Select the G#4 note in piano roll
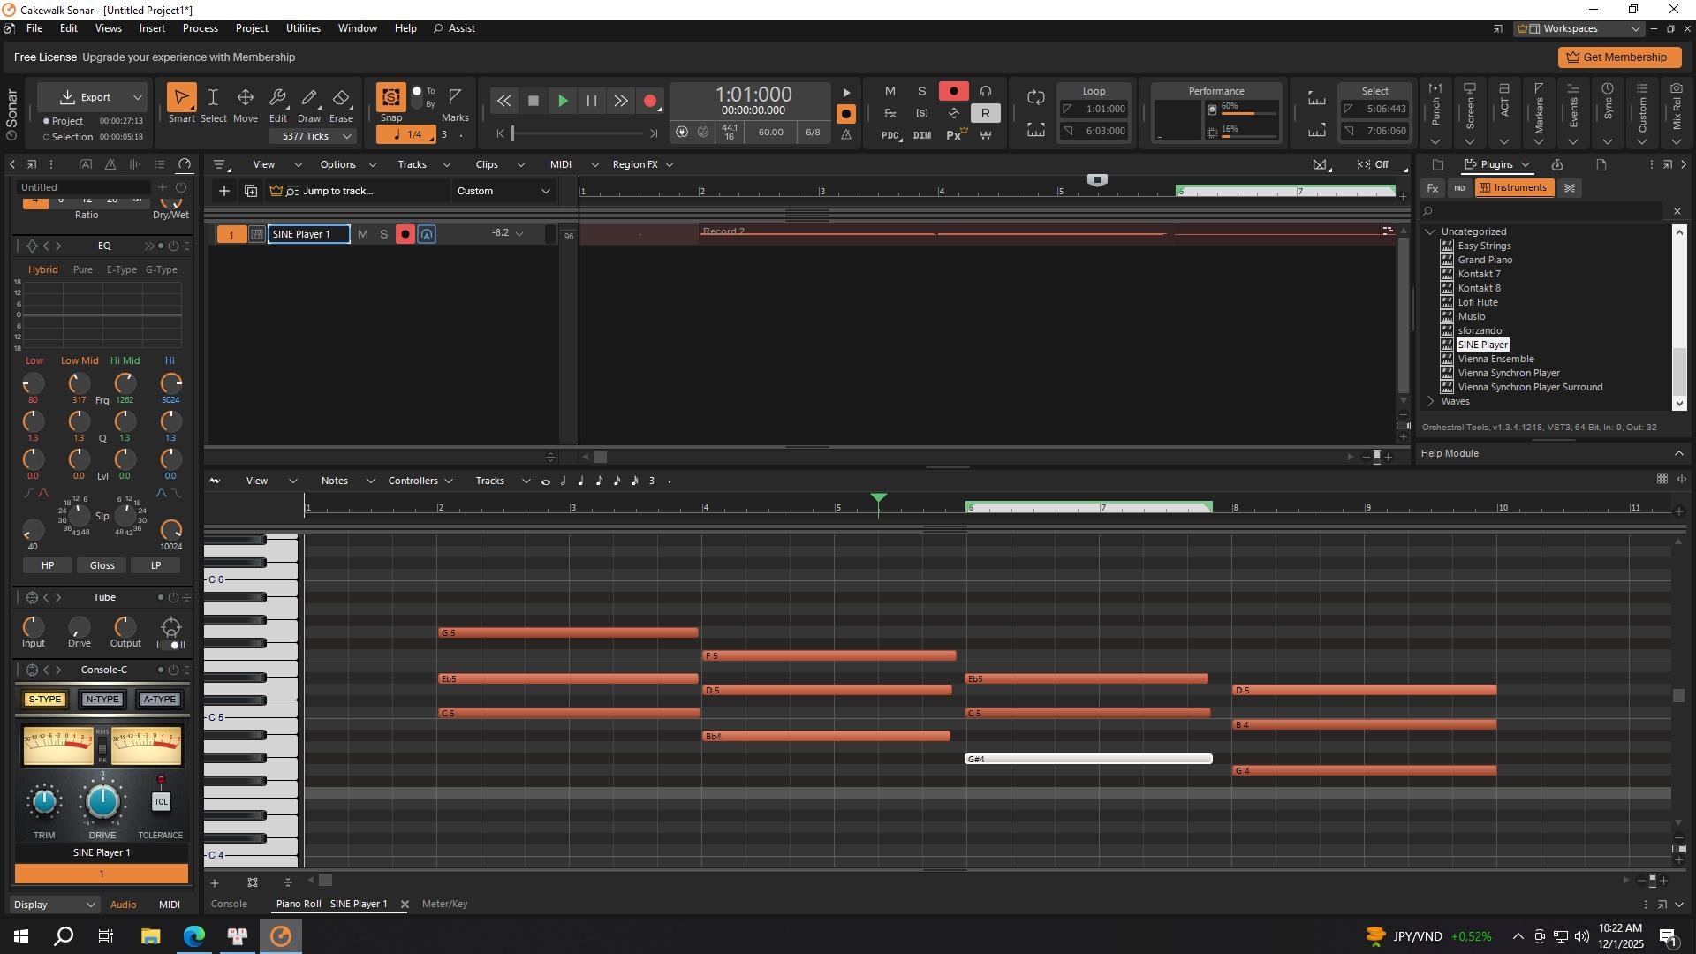The height and width of the screenshot is (954, 1696). pos(1088,759)
